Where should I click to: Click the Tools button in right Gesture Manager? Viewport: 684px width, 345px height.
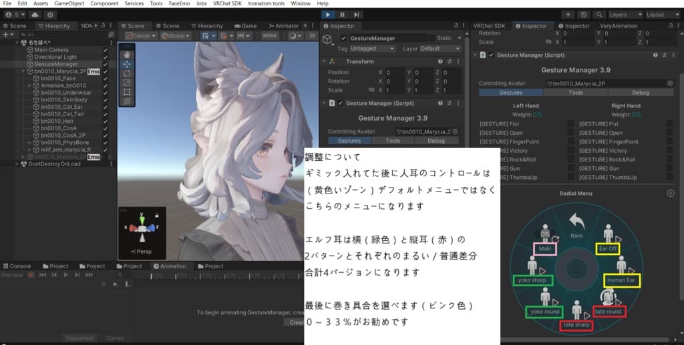tap(576, 93)
